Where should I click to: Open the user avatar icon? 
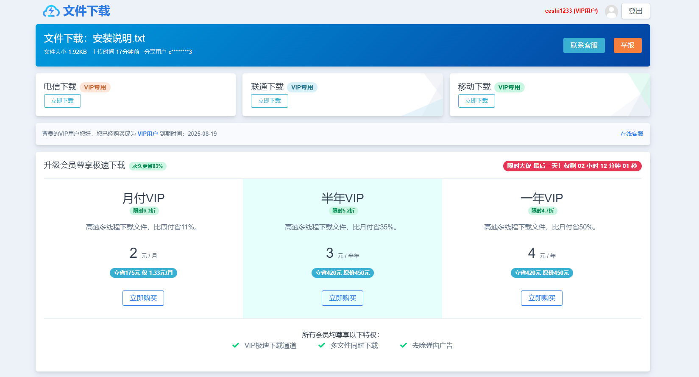[x=611, y=11]
